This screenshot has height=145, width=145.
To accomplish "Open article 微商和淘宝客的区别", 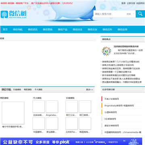I will (121, 68).
